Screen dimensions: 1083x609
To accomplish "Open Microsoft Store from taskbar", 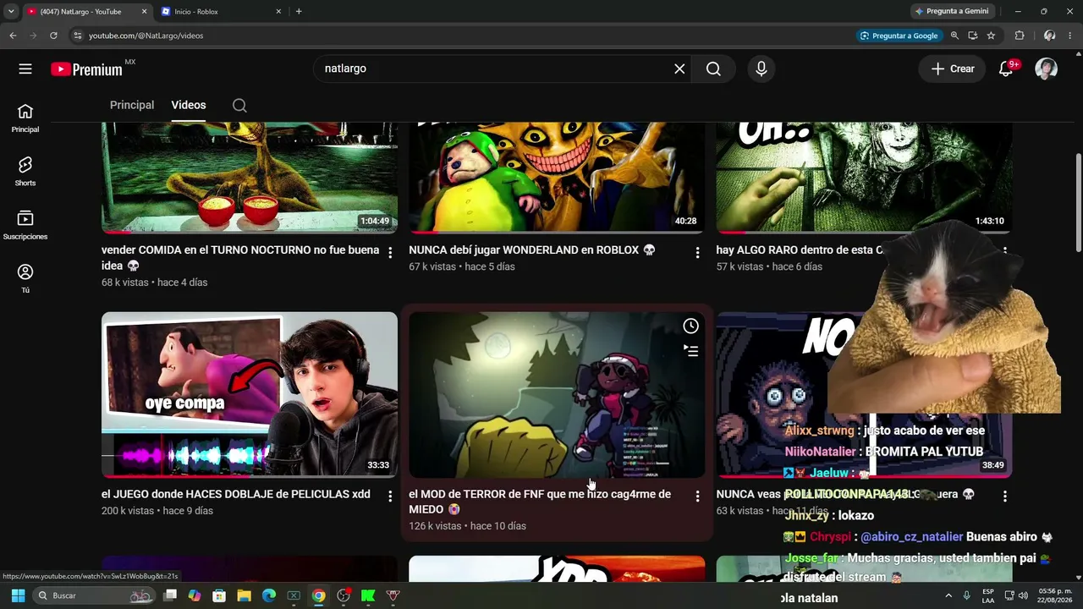I will pyautogui.click(x=219, y=595).
